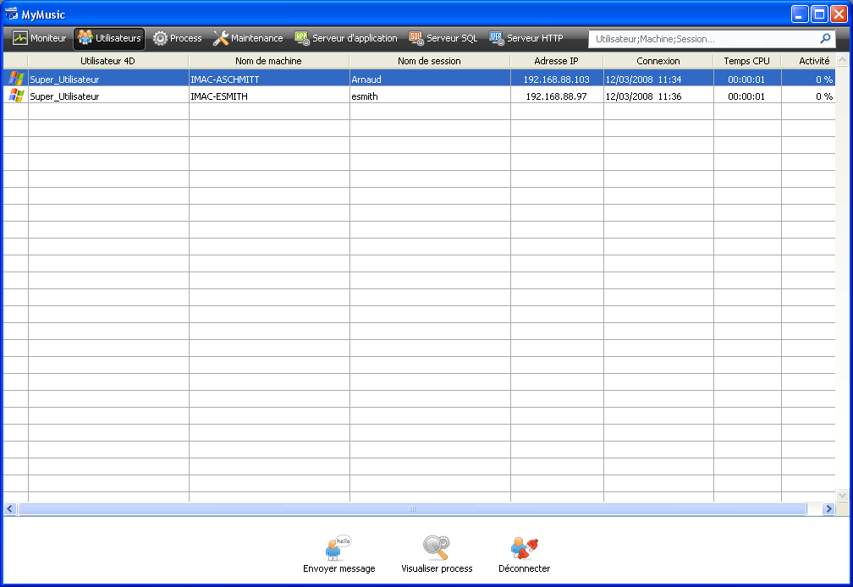Image resolution: width=853 pixels, height=587 pixels.
Task: Open the Serveur d'application page
Action: tap(345, 38)
